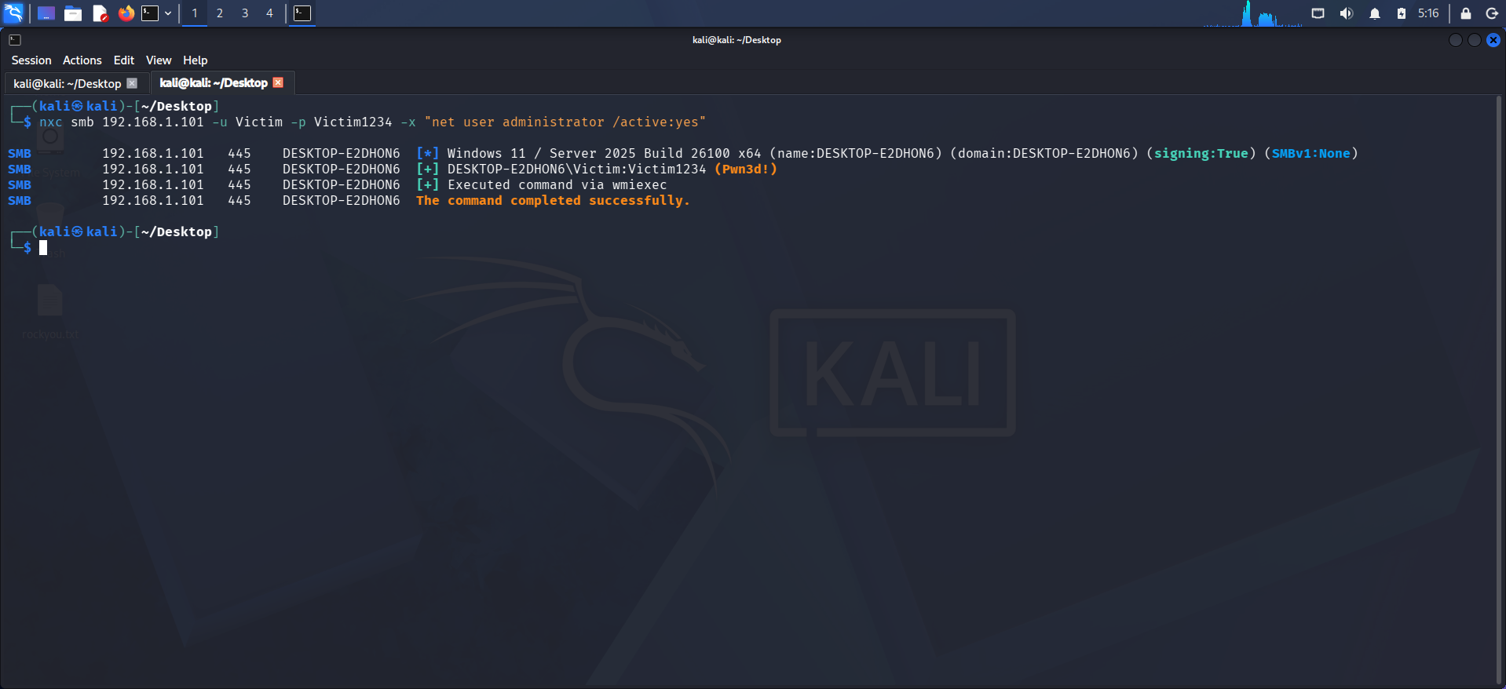Click the 5:16 clock
This screenshot has width=1506, height=689.
(1428, 13)
